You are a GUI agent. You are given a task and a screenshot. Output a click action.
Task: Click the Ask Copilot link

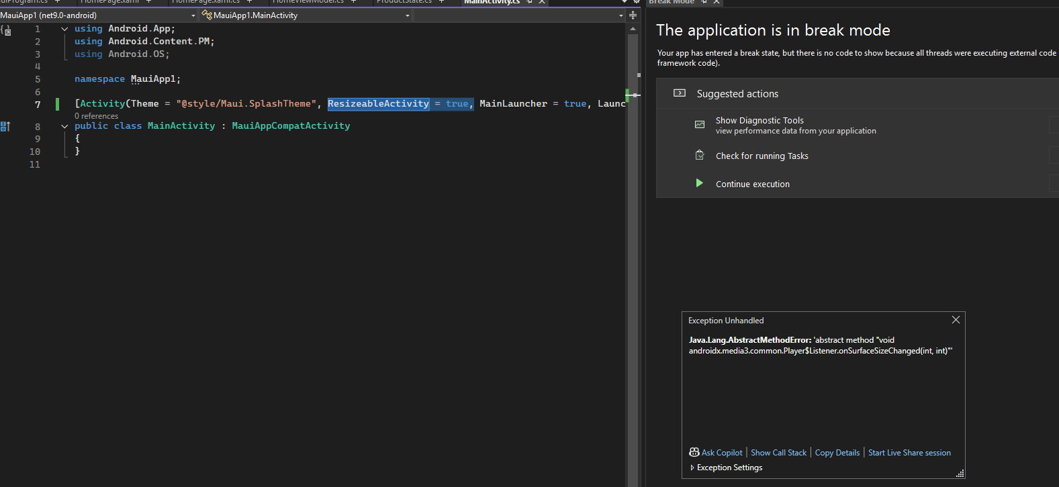(x=722, y=453)
